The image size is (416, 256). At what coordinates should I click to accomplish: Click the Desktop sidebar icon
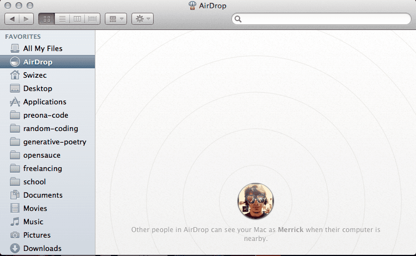click(x=15, y=88)
